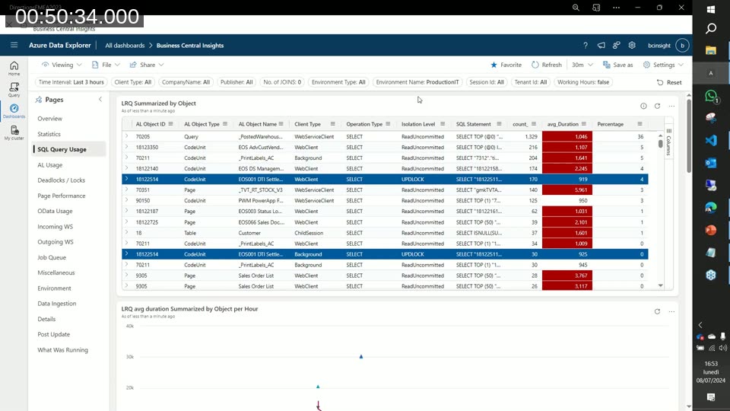Open Windows search icon
Screen dimensions: 730x411
711,29
